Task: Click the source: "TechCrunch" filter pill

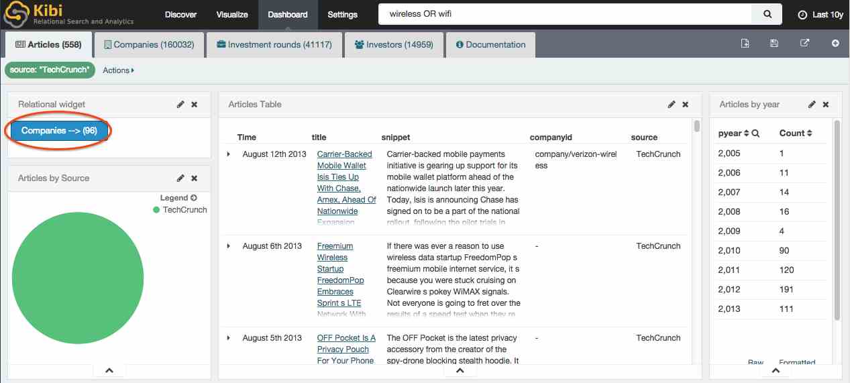Action: pos(50,70)
